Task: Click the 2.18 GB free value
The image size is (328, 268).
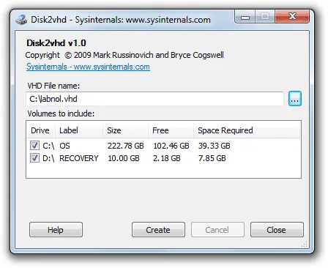Action: click(167, 158)
